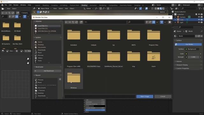Click the File View search field

coord(136,22)
